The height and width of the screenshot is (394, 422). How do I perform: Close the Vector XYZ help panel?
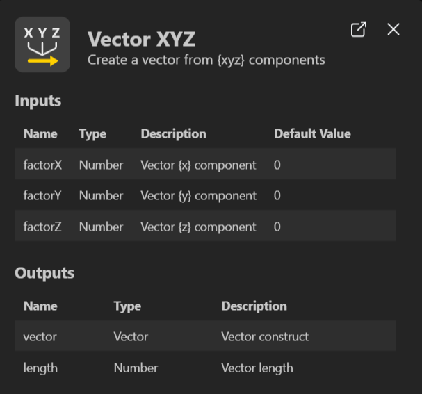[393, 29]
